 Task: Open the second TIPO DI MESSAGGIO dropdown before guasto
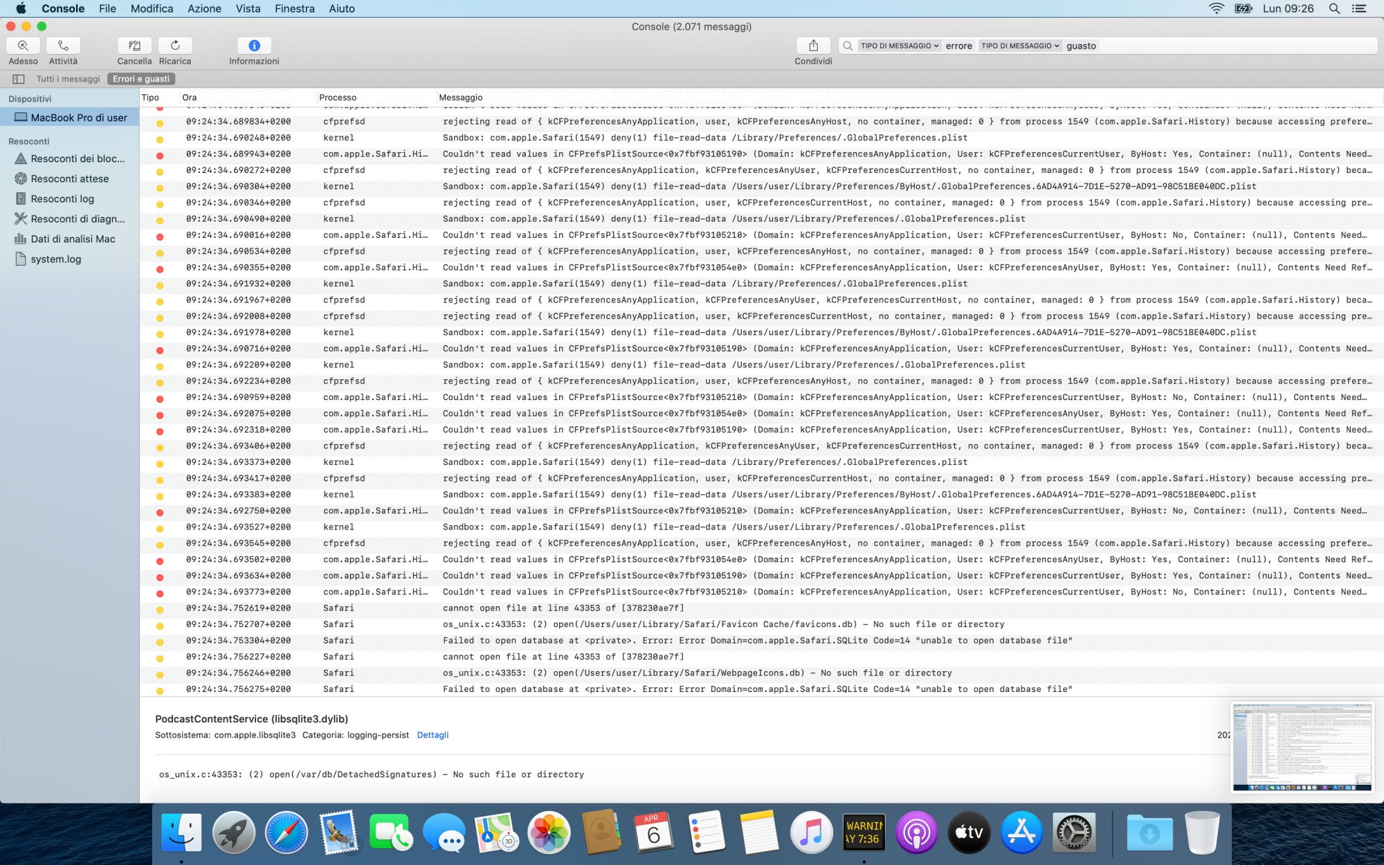tap(1020, 46)
